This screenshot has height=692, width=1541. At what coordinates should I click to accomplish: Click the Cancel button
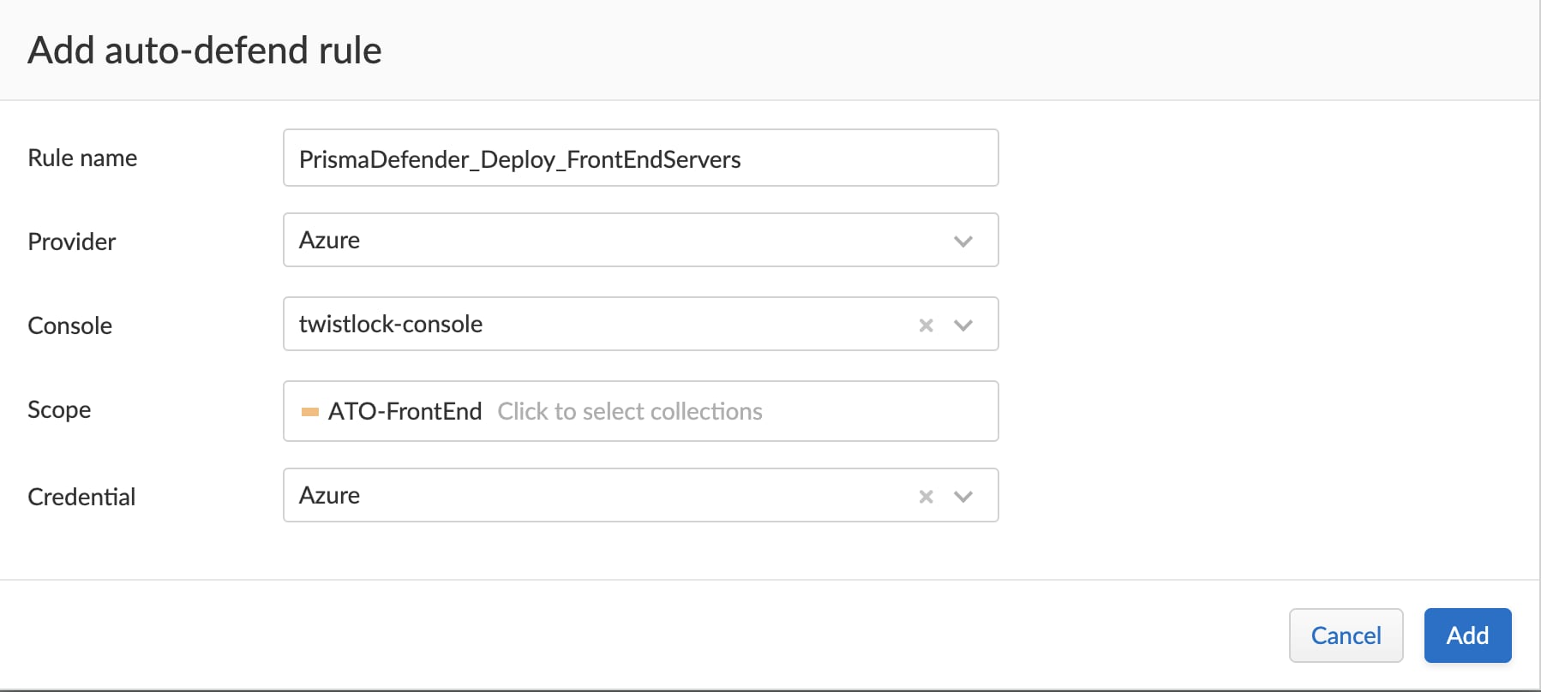[x=1346, y=635]
